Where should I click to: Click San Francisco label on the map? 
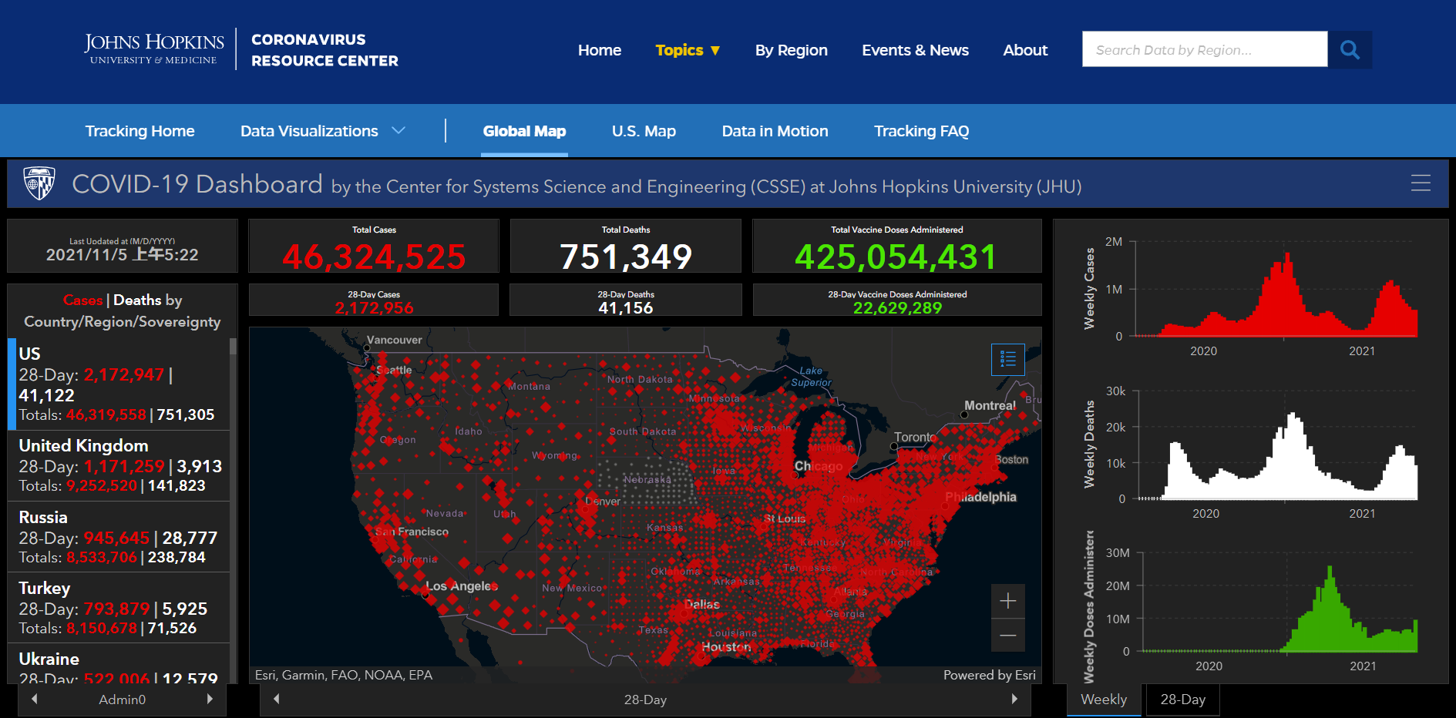point(412,532)
